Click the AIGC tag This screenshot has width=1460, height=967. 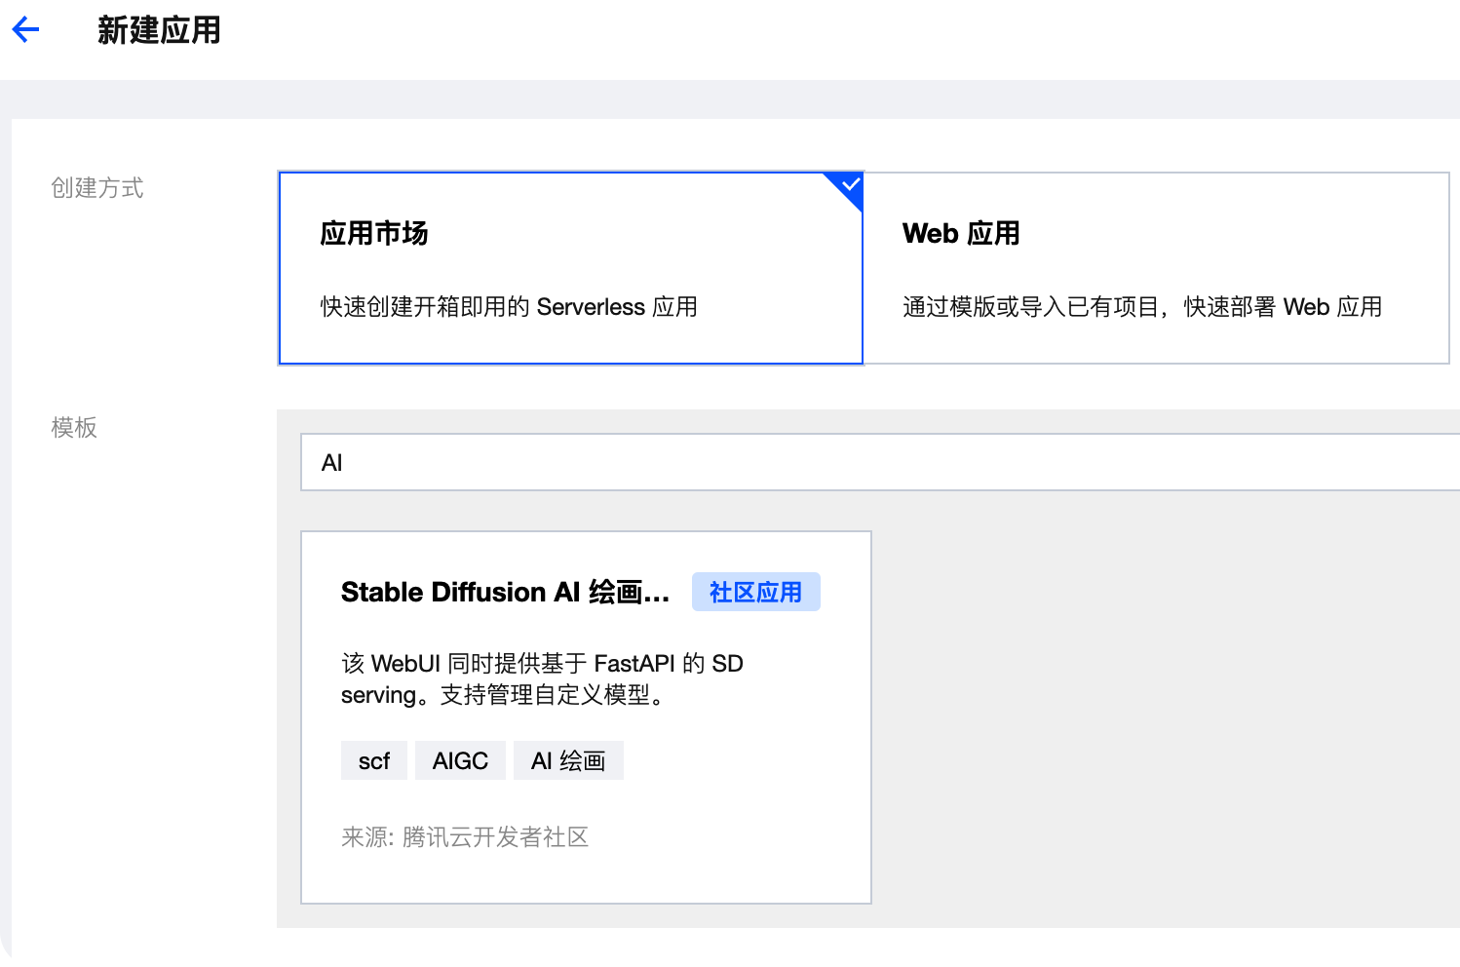click(460, 760)
